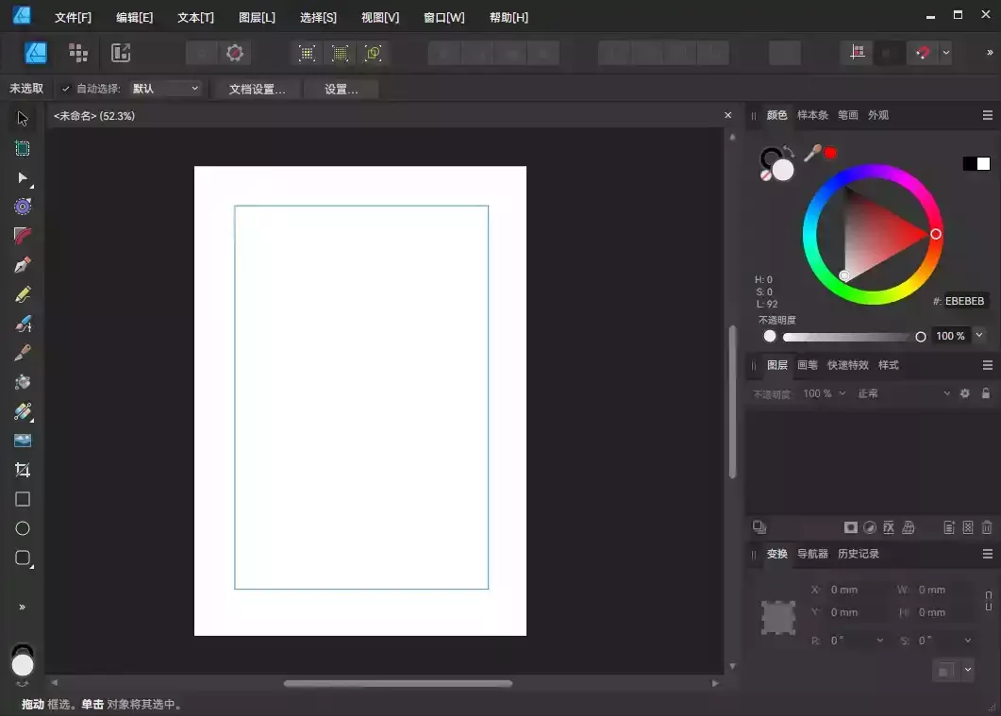Open the rotation R value dropdown
This screenshot has height=716, width=1001.
point(880,641)
